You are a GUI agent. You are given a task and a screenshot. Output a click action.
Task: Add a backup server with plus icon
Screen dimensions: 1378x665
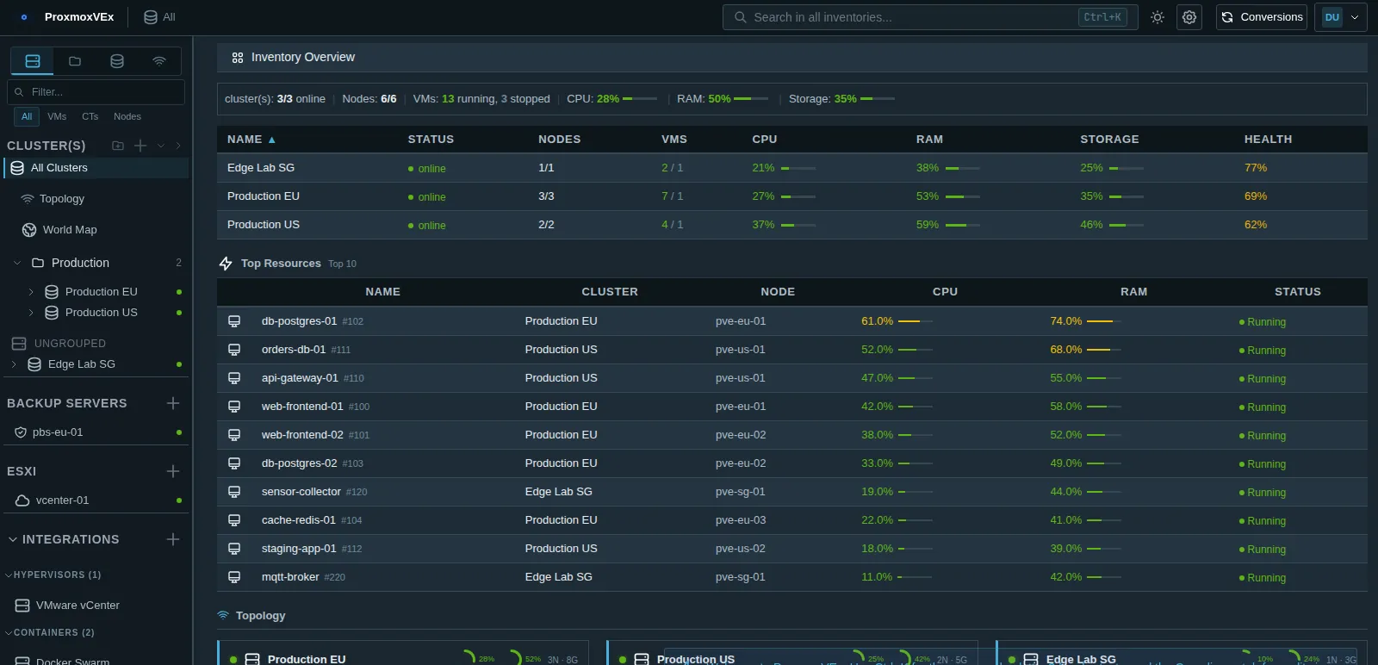coord(173,403)
